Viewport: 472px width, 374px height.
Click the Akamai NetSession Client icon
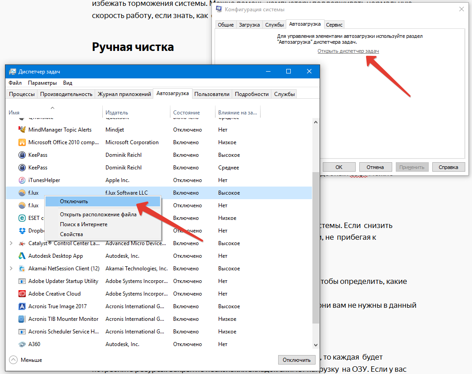22,269
